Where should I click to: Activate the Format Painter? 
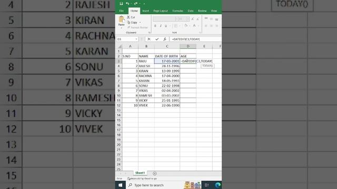[137, 27]
